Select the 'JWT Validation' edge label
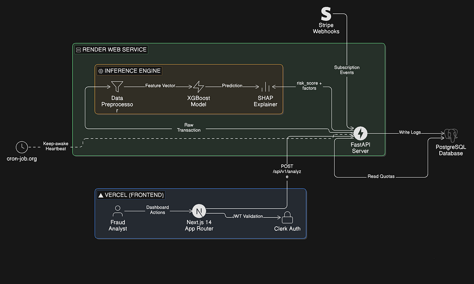This screenshot has width=474, height=284. coord(248,216)
